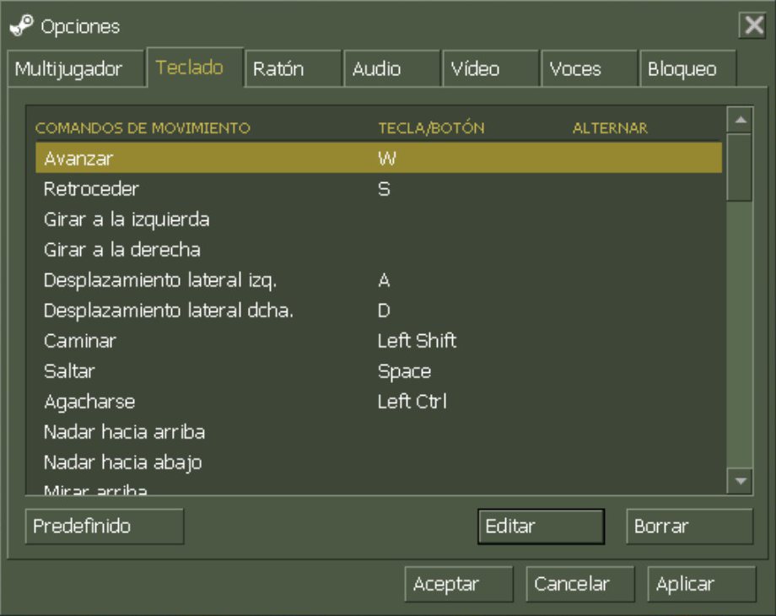The width and height of the screenshot is (776, 616).
Task: Confirm settings with Aceptar
Action: coord(459,584)
